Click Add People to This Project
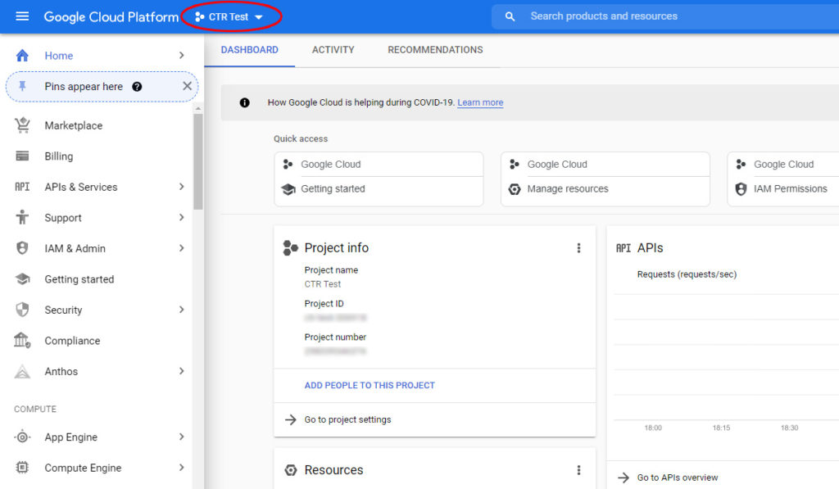 [x=370, y=385]
